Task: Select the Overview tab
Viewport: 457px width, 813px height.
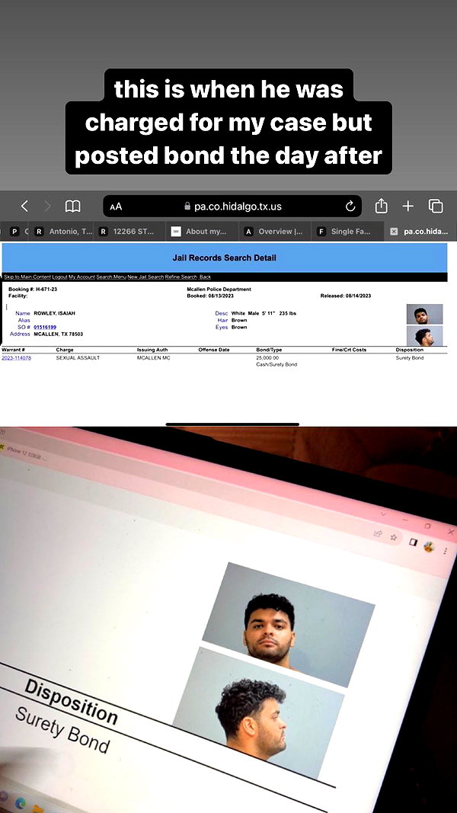Action: 274,231
